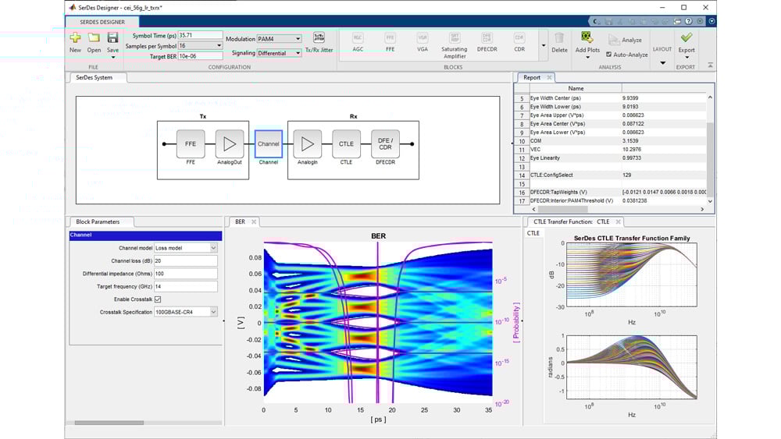This screenshot has width=781, height=439.
Task: Open the Crosstalk Specification dropdown
Action: (x=213, y=312)
